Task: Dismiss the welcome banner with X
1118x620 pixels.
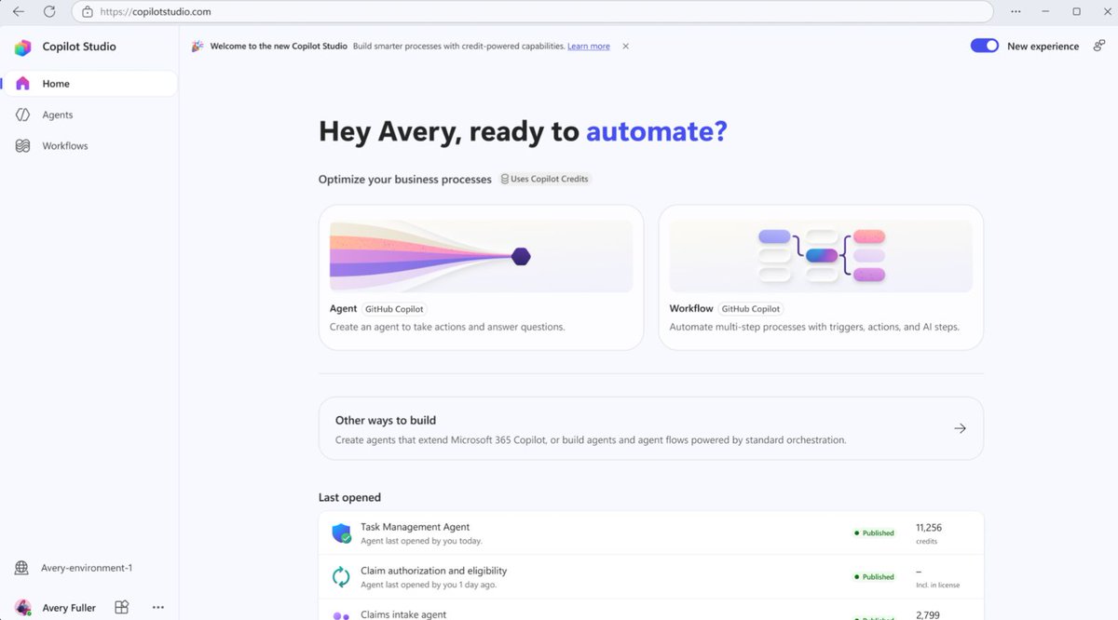Action: 626,46
